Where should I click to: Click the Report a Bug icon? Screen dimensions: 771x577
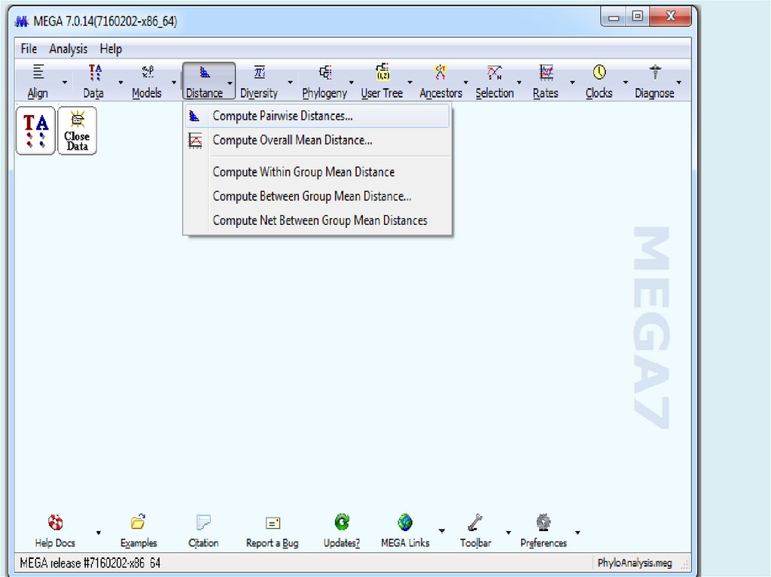click(x=273, y=523)
